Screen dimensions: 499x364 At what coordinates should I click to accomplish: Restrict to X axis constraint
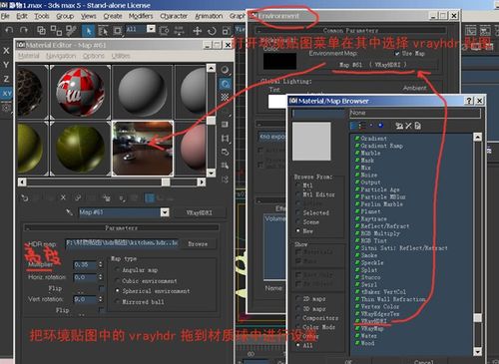tap(6, 51)
